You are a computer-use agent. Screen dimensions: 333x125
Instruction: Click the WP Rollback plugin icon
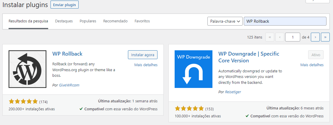tap(27, 69)
